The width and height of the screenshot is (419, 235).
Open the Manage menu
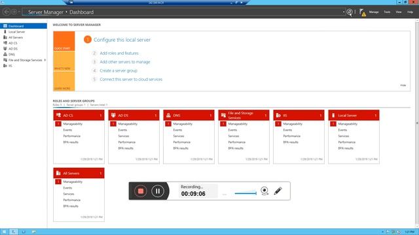374,12
